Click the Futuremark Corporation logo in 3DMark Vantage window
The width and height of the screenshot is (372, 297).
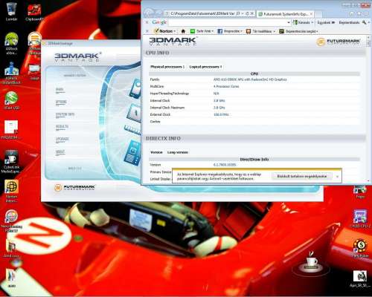click(x=74, y=187)
